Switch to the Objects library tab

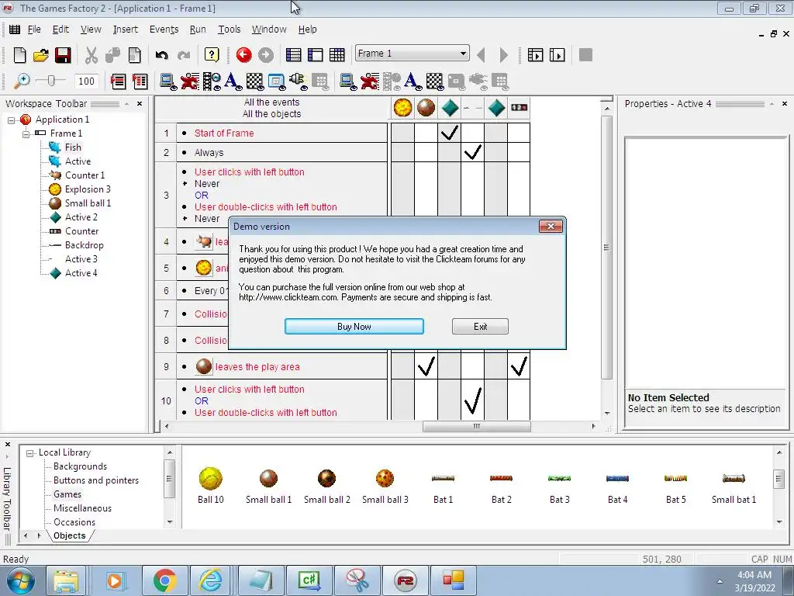pyautogui.click(x=69, y=535)
